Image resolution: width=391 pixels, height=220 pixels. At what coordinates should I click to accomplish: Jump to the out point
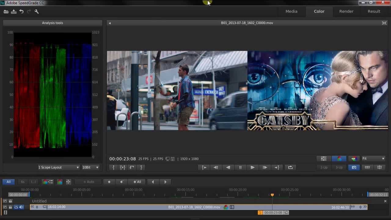click(x=277, y=167)
